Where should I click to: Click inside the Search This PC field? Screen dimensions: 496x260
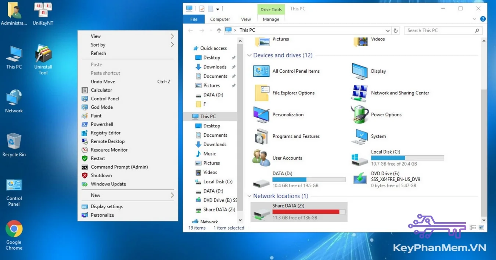click(439, 30)
